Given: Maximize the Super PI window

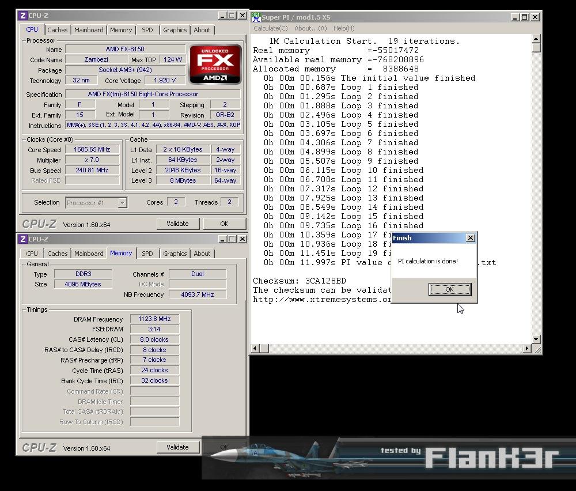Looking at the screenshot, I should [x=525, y=17].
